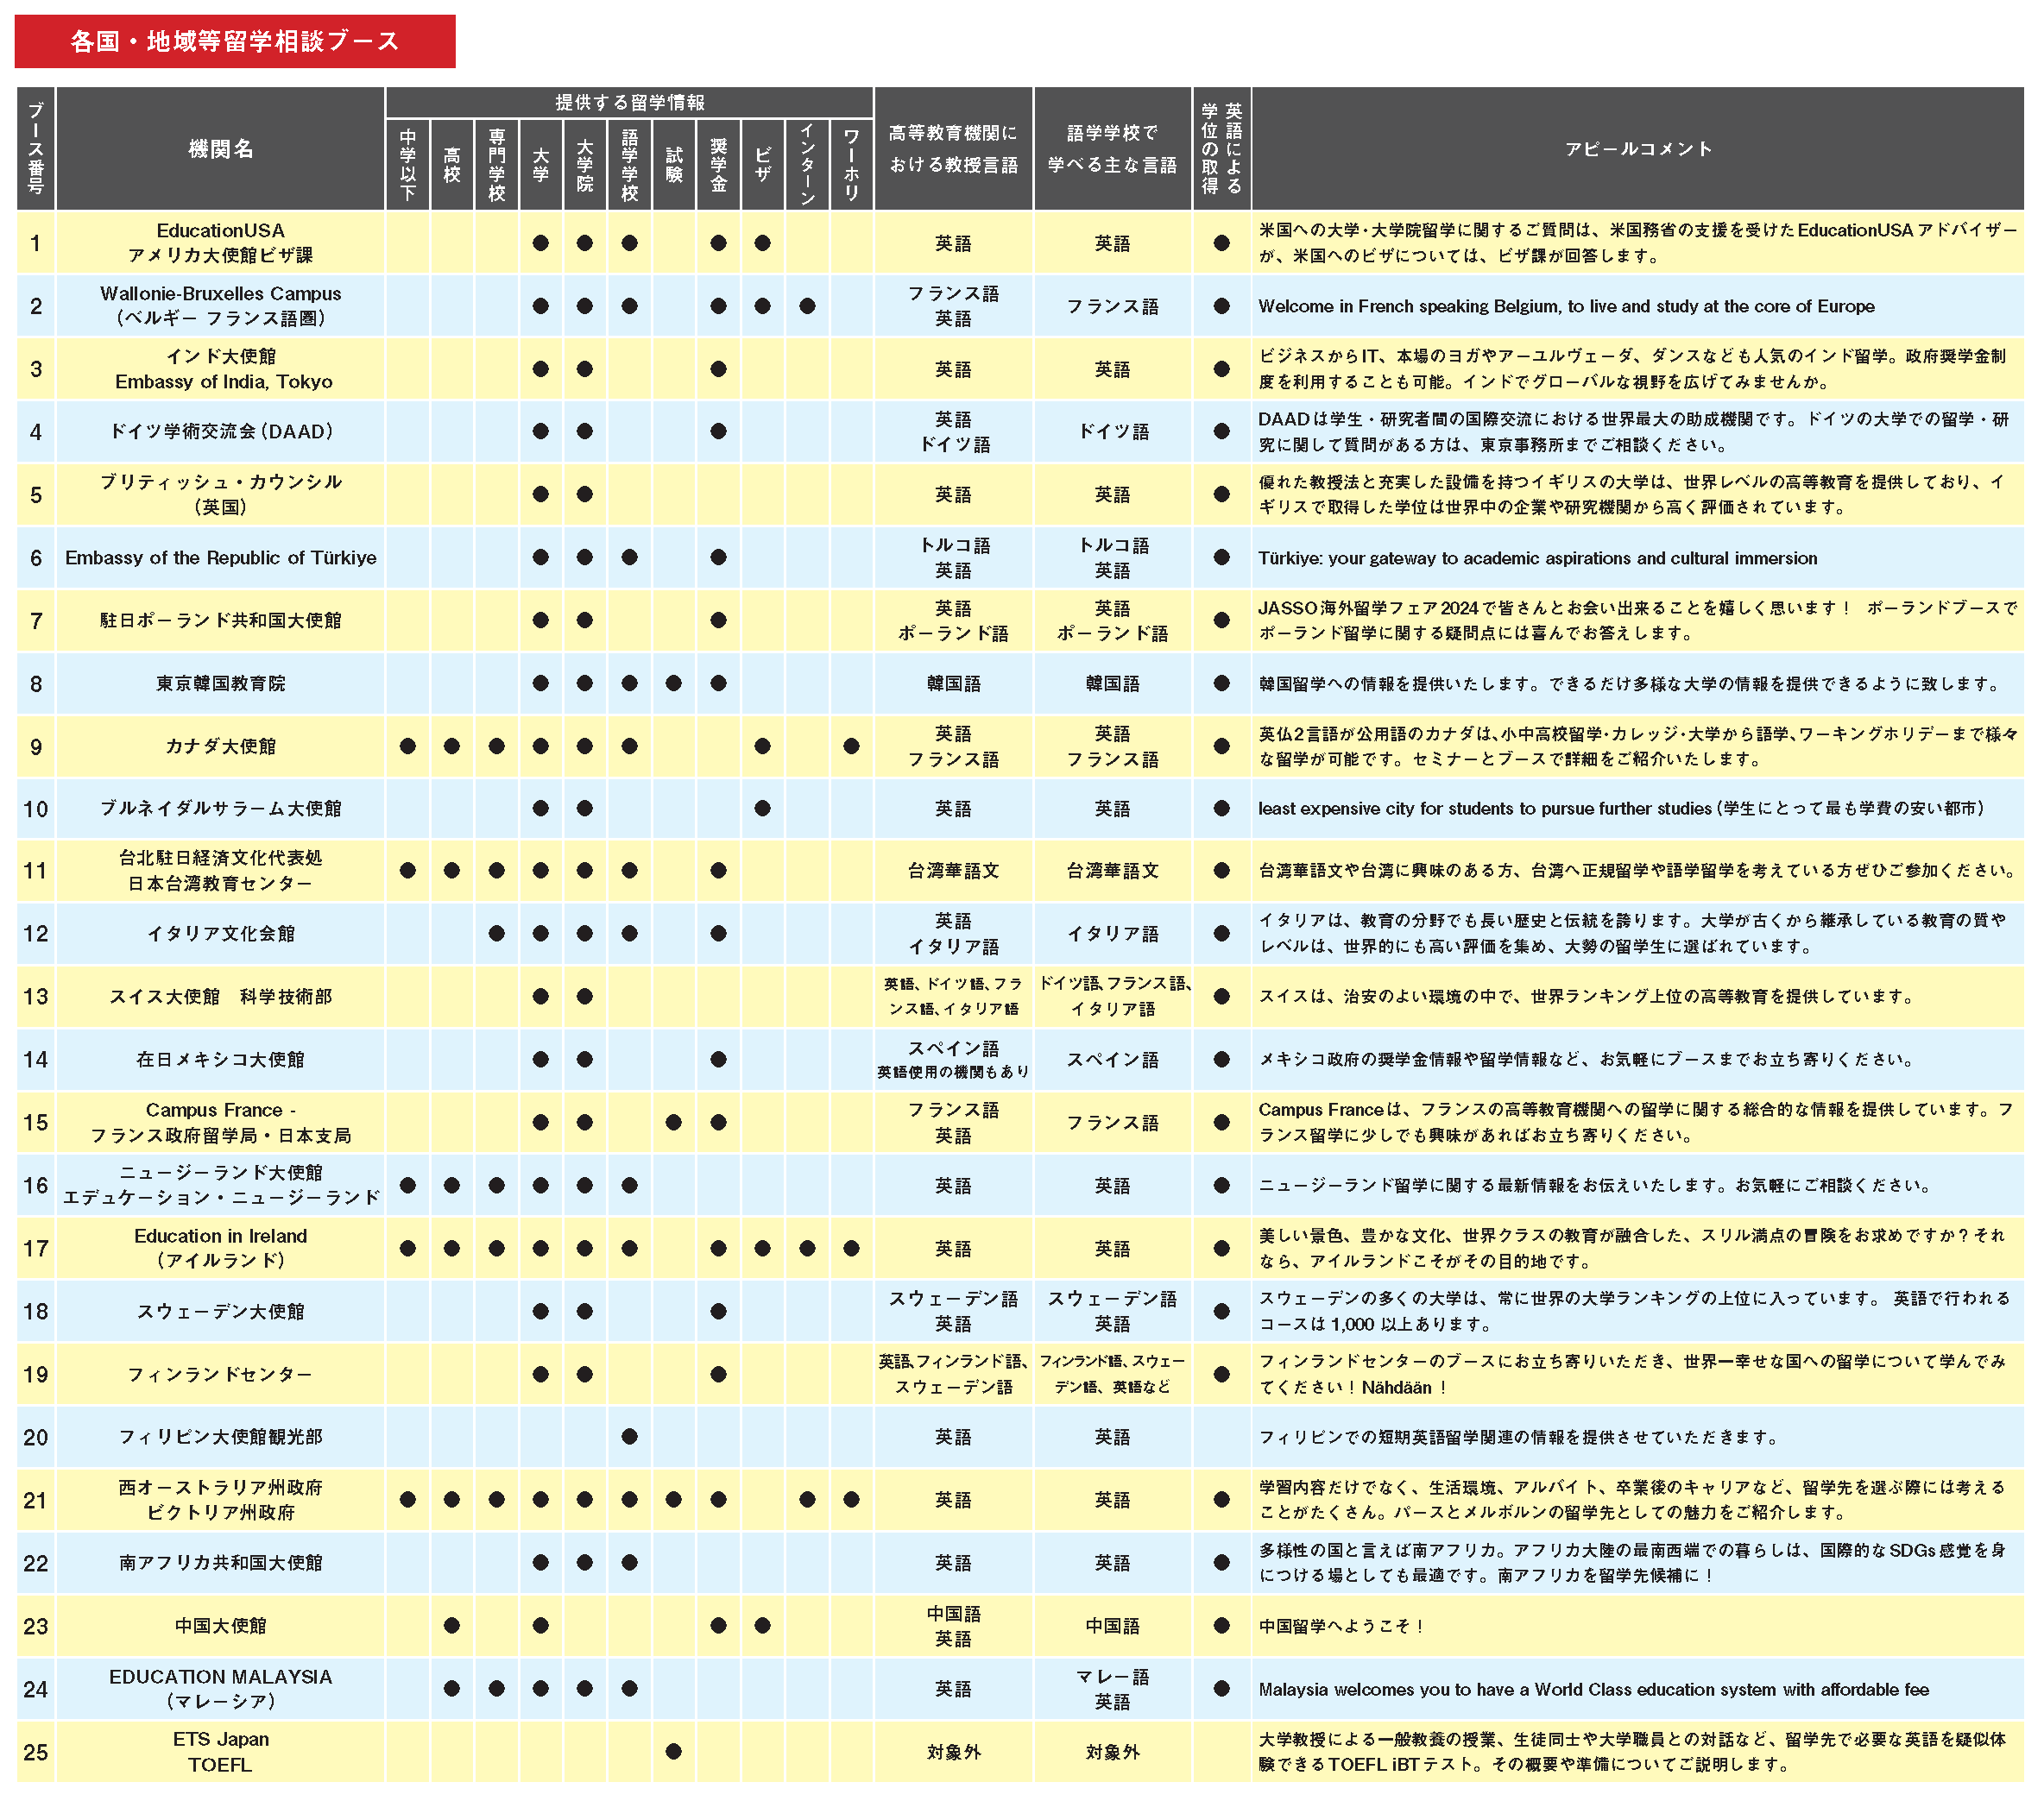Click the 機関名 column header

click(x=220, y=149)
